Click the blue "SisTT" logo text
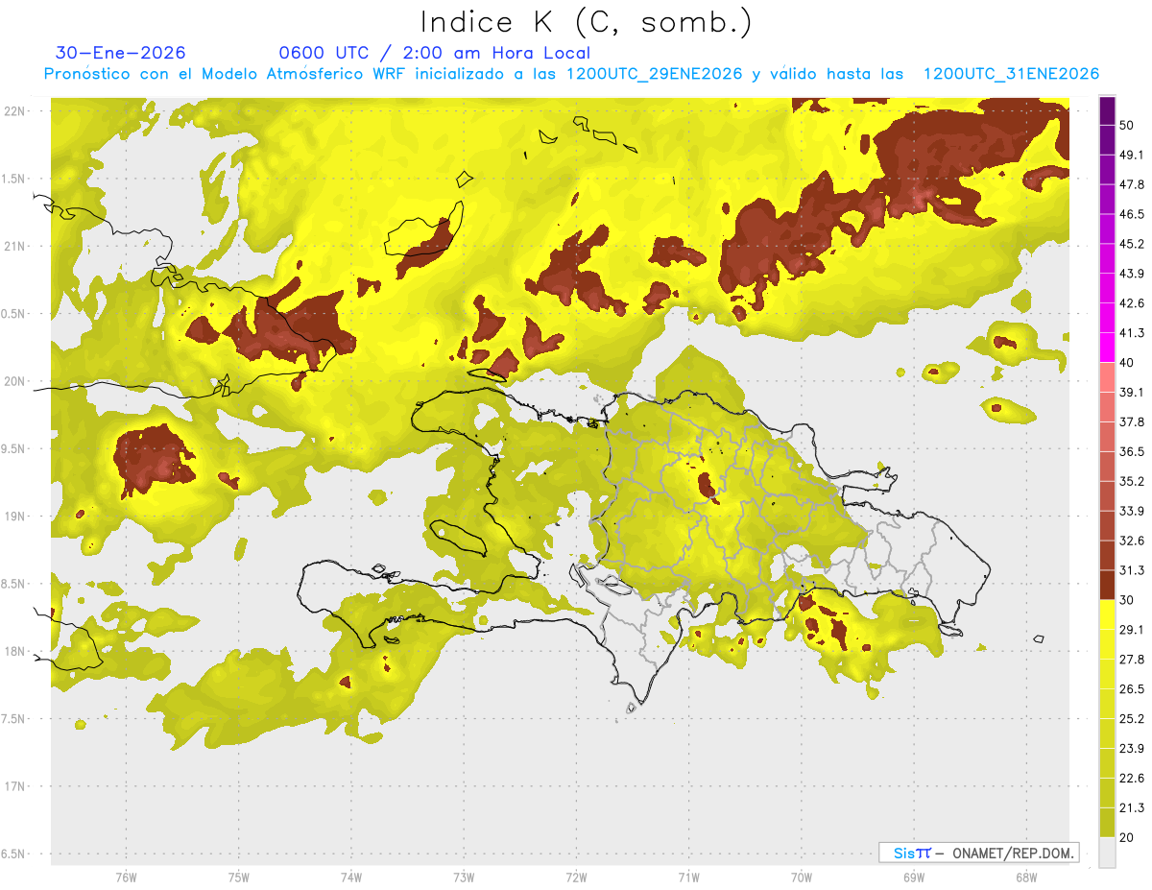1152x890 pixels. coord(912,853)
